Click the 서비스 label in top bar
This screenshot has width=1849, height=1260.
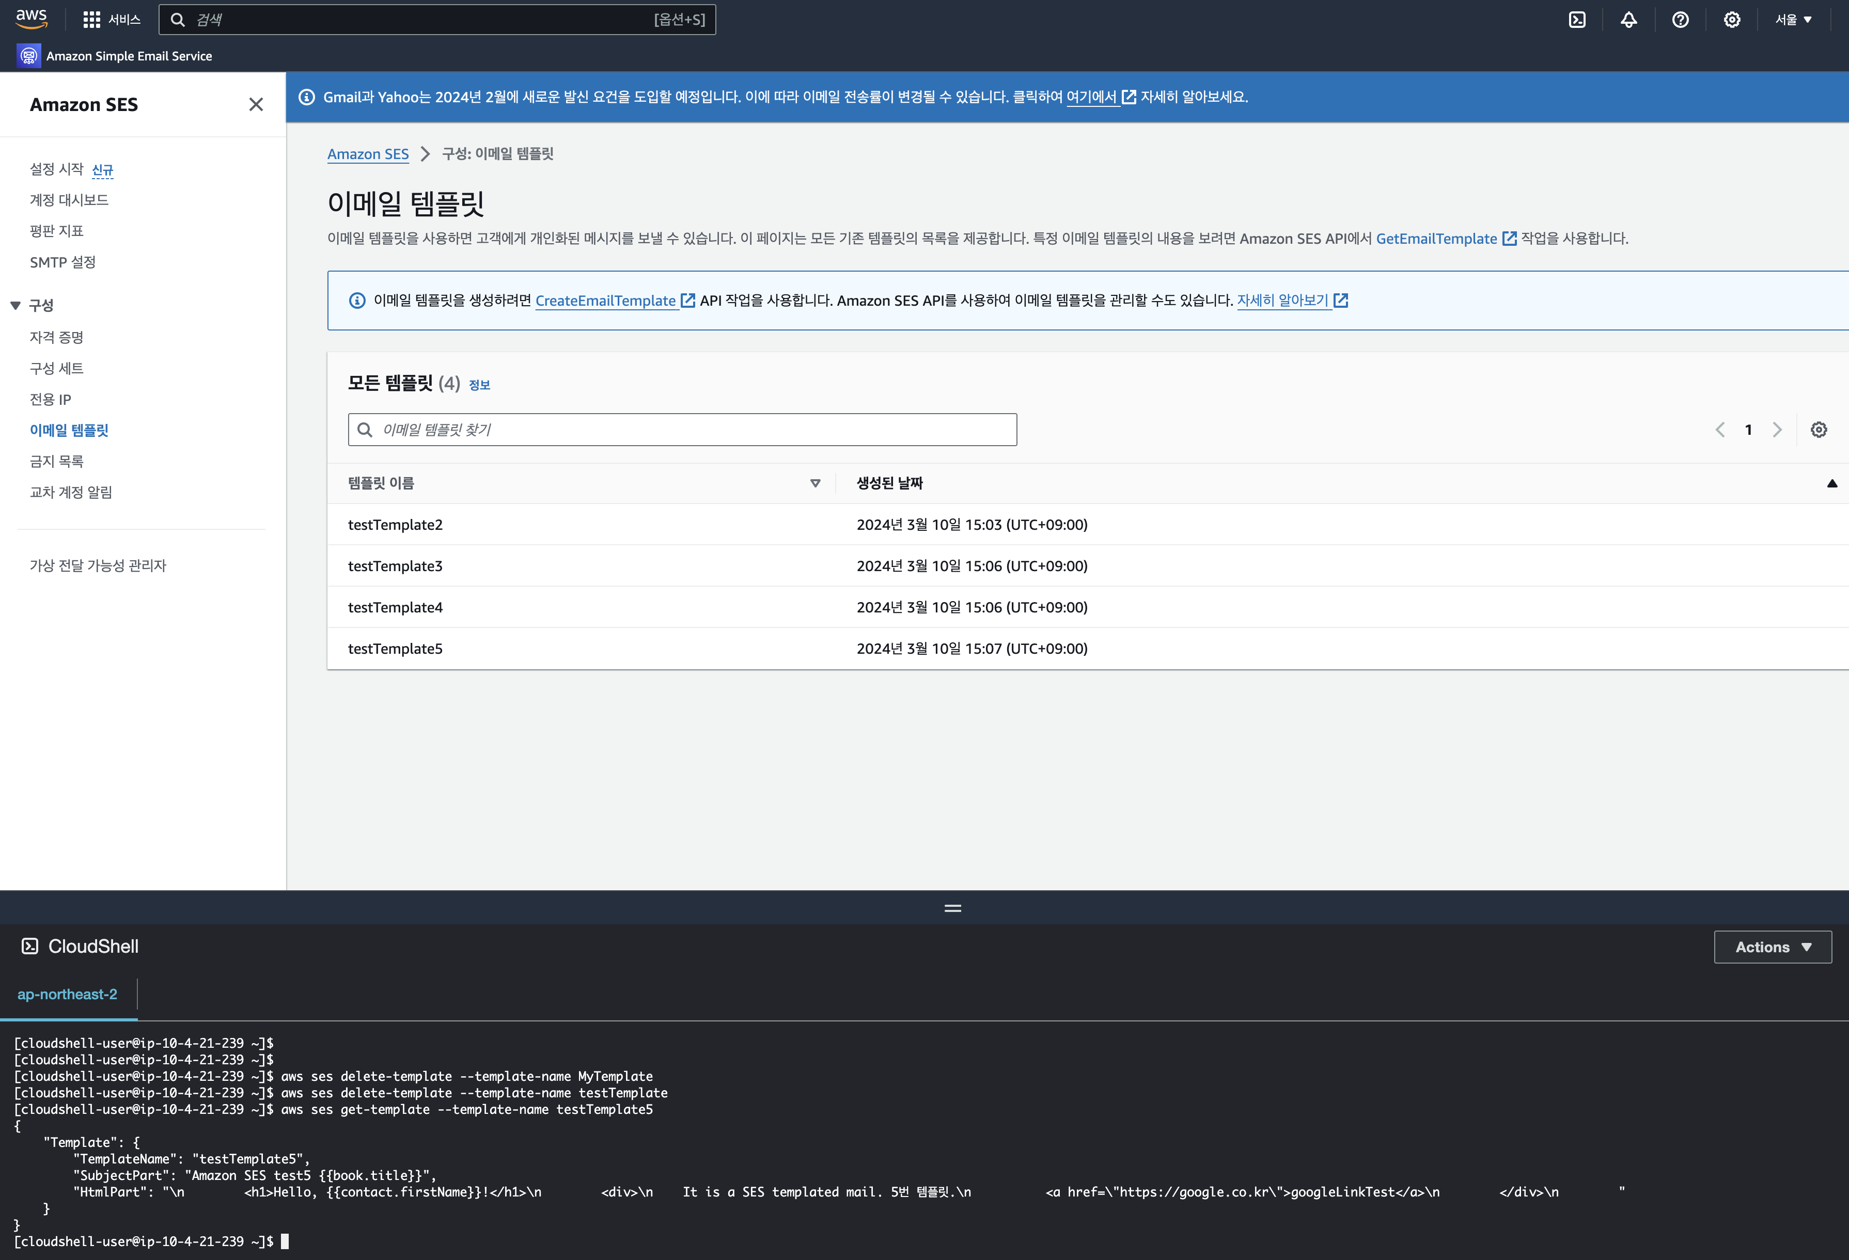tap(125, 20)
